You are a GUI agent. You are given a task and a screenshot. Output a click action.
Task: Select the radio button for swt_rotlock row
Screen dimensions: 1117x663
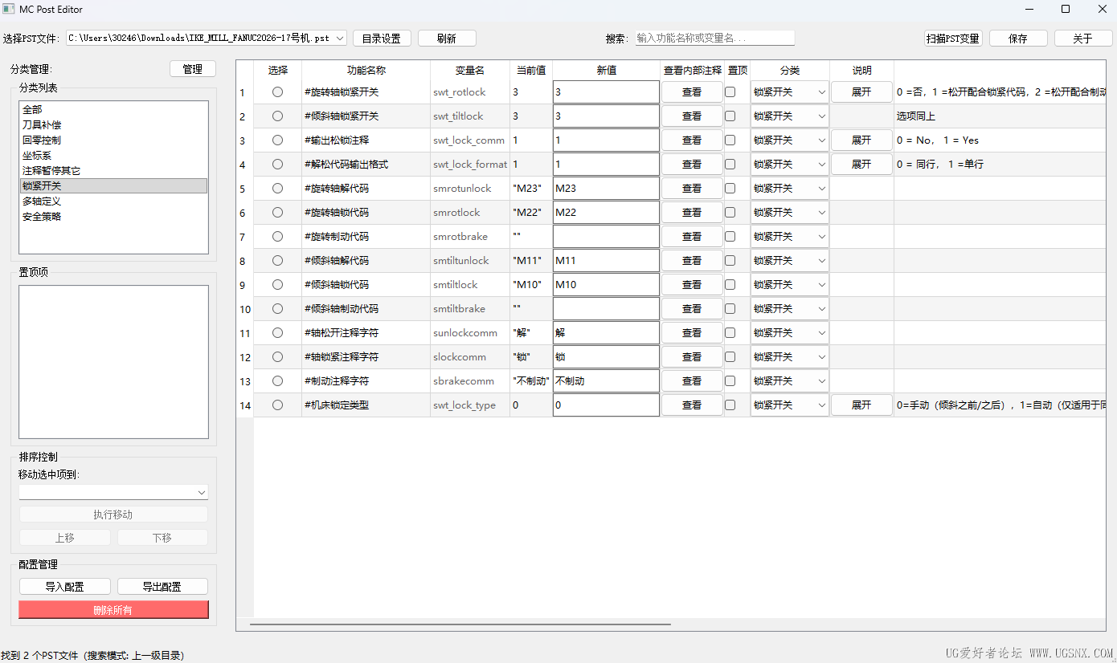click(277, 92)
